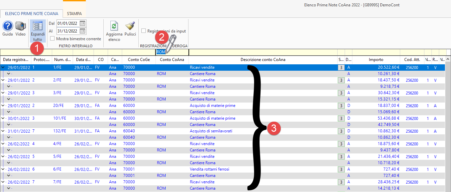Sort by Num. doc column header
The height and width of the screenshot is (192, 451).
(x=62, y=60)
